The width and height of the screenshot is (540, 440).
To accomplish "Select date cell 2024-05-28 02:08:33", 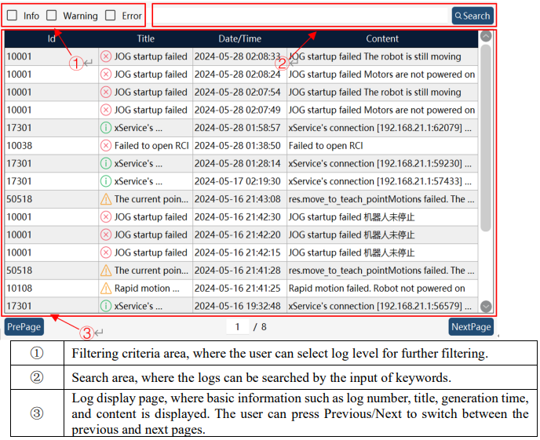I will 239,56.
